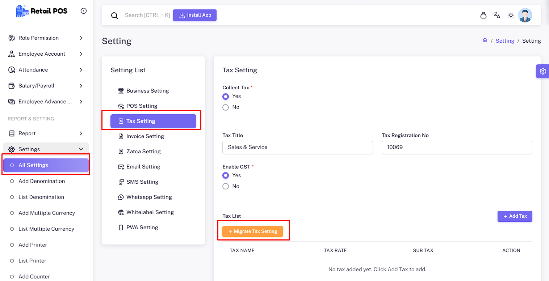Click the Add Tax button
549x281 pixels.
[515, 216]
